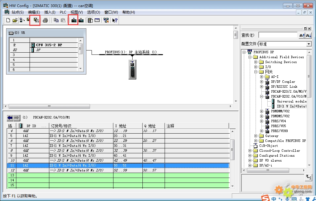
Task: Click the catalog pane dock button
Action: (x=306, y=28)
